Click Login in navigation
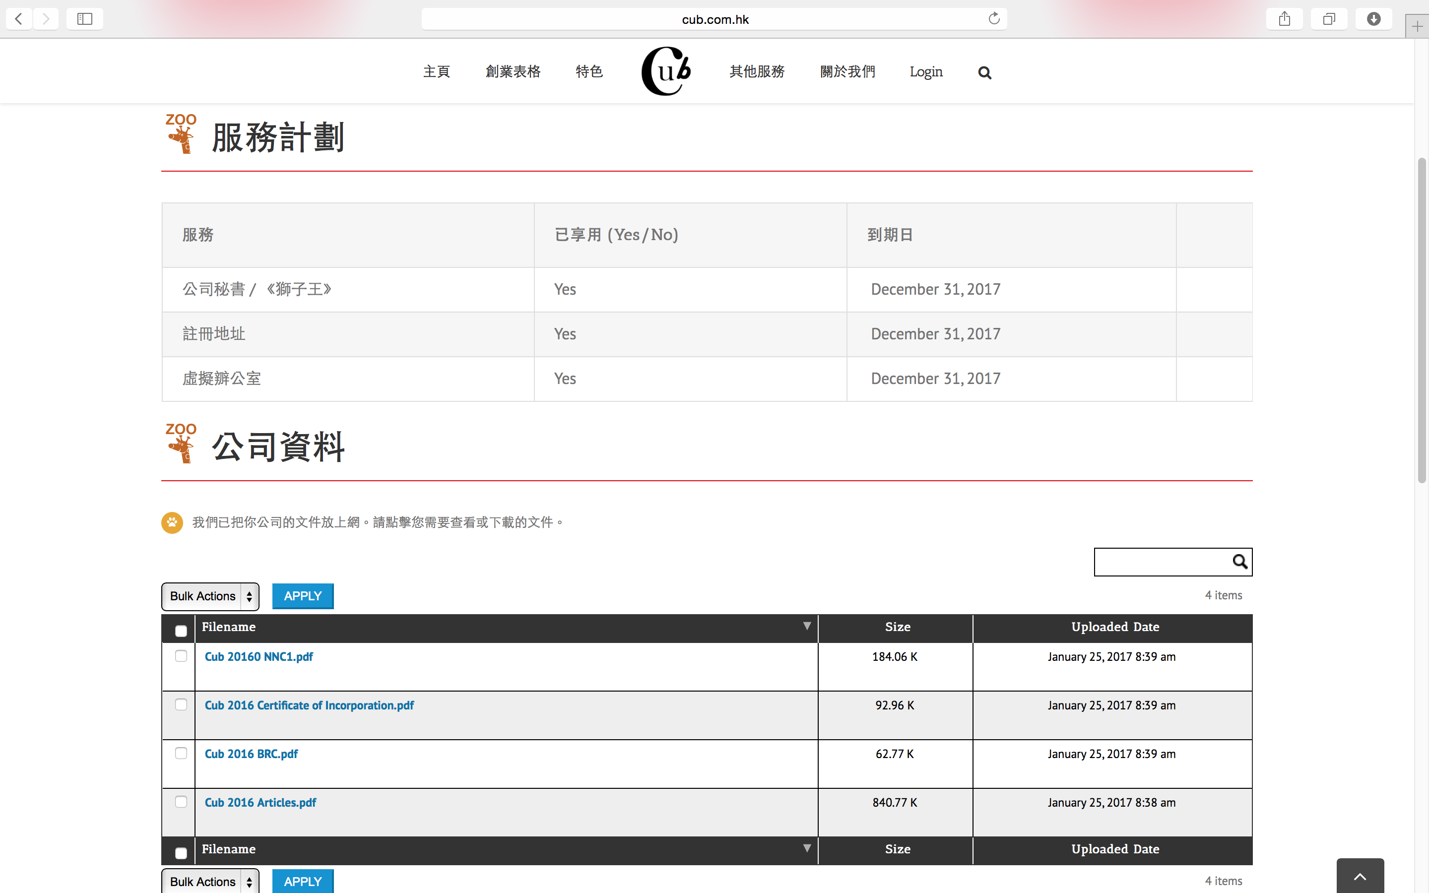1429x893 pixels. pyautogui.click(x=925, y=71)
